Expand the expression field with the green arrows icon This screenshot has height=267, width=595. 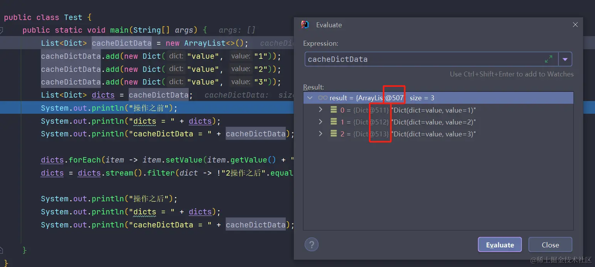(x=548, y=60)
